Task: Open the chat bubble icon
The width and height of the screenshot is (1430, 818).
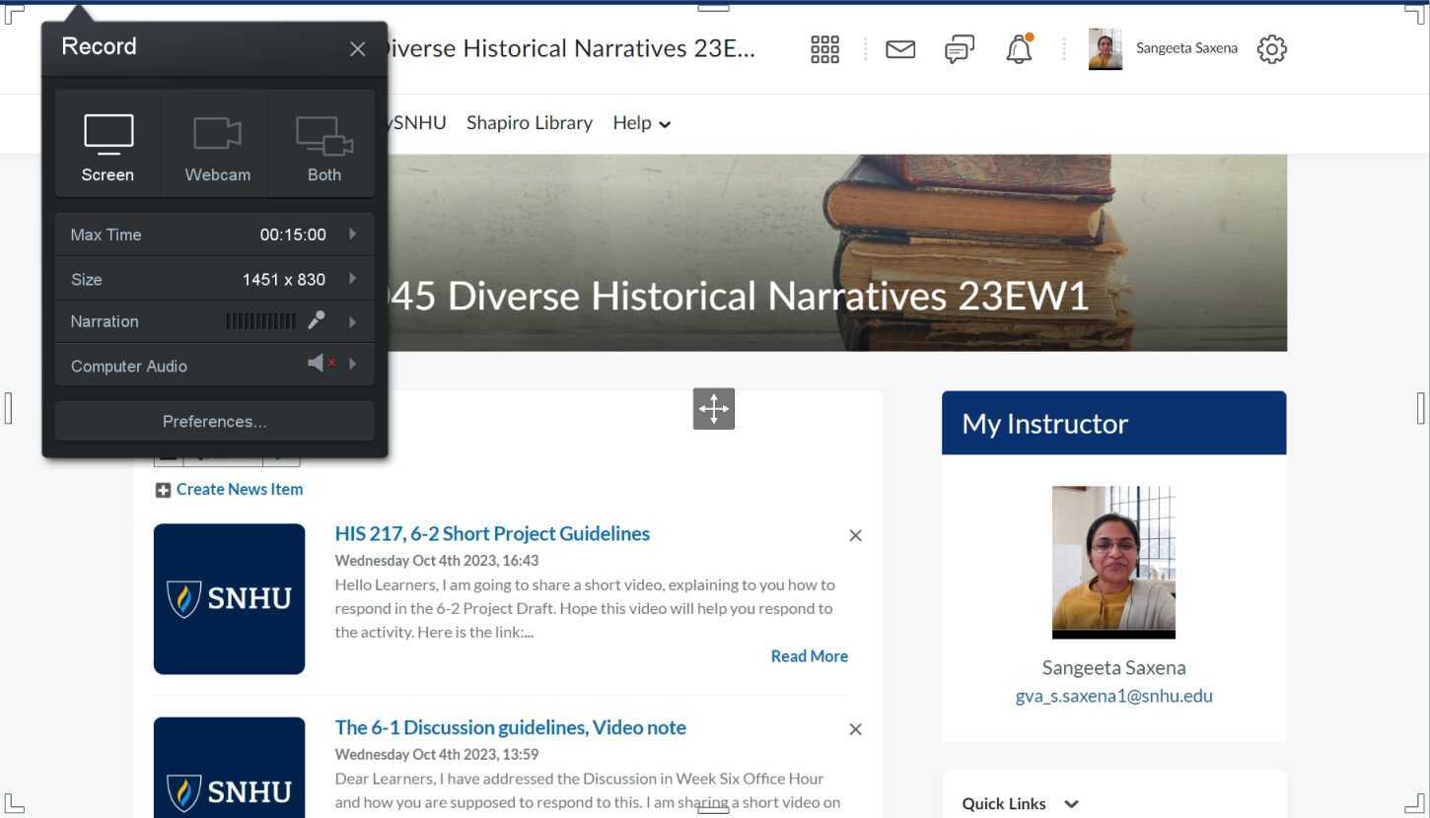Action: (x=959, y=48)
